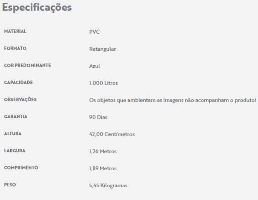The height and width of the screenshot is (200, 258).
Task: Click the Azul color value
Action: [x=95, y=66]
